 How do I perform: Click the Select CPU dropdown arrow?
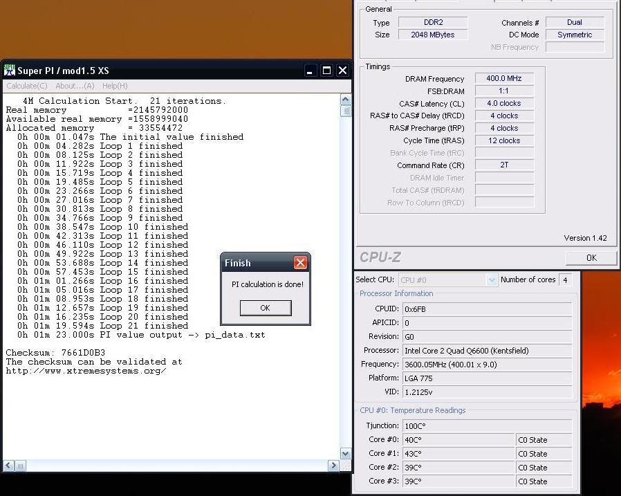coord(492,280)
